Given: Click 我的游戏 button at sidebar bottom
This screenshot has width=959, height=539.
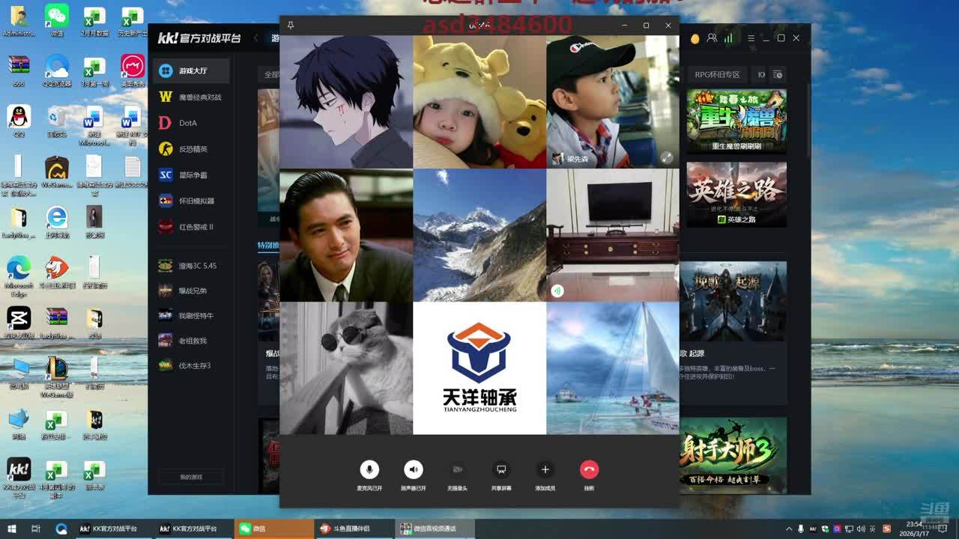Looking at the screenshot, I should (x=191, y=477).
